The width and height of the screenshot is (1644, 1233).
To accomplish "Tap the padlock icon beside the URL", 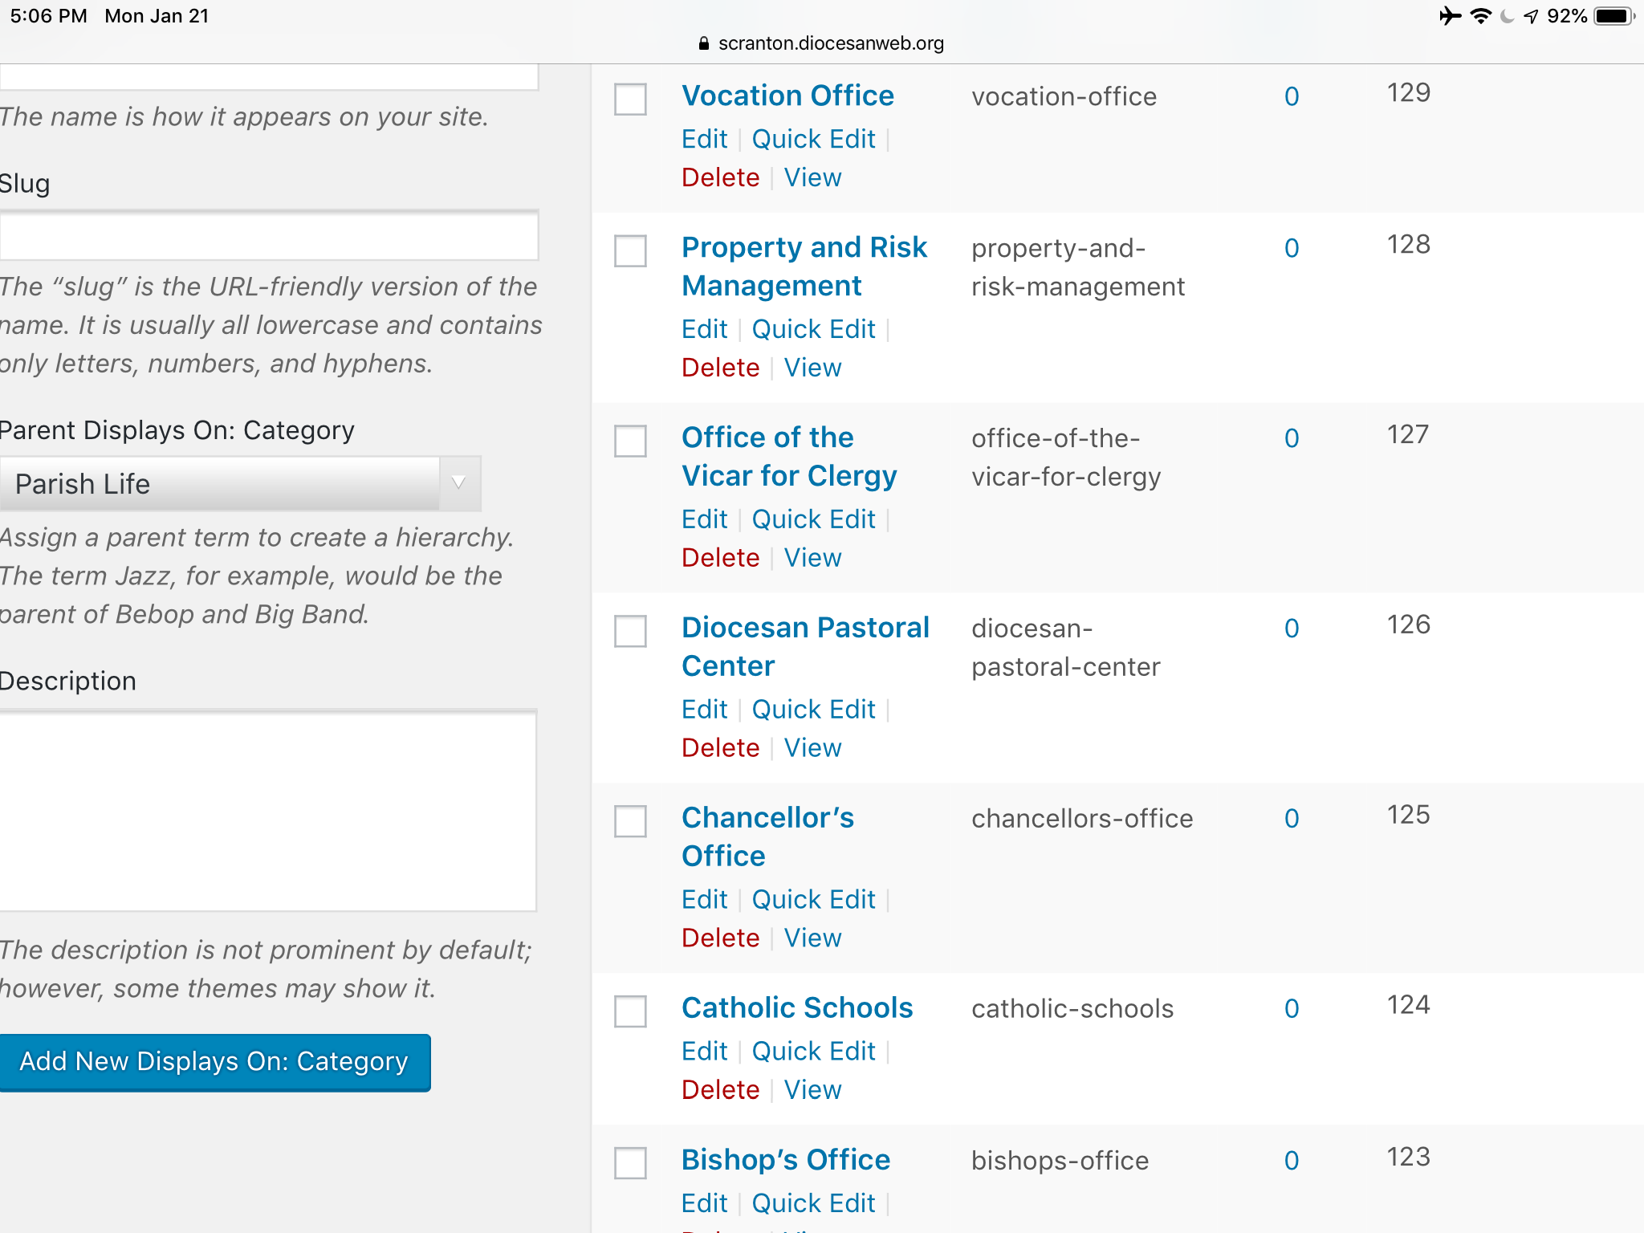I will (704, 44).
